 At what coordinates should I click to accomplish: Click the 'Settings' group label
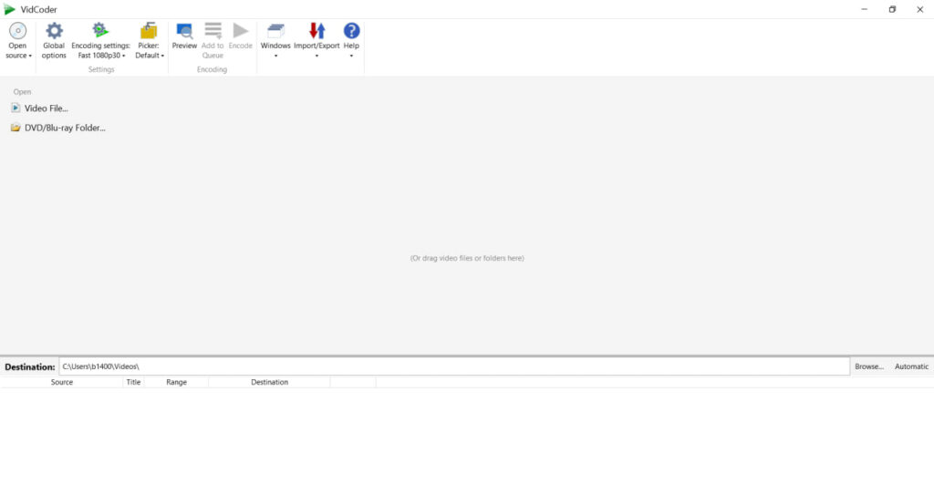click(101, 69)
